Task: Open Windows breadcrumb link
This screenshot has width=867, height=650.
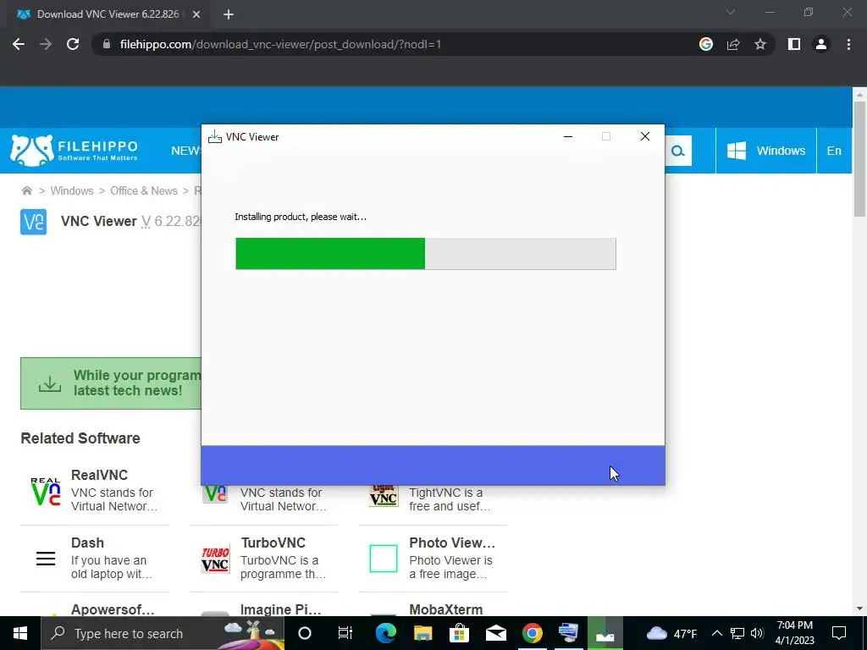Action: (x=72, y=190)
